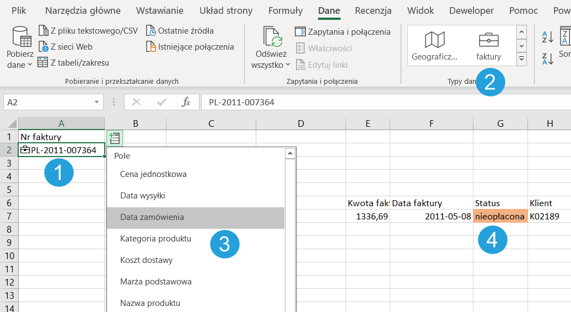Viewport: 571px width, 312px height.
Task: Import data from text/CSV file
Action: 88,31
